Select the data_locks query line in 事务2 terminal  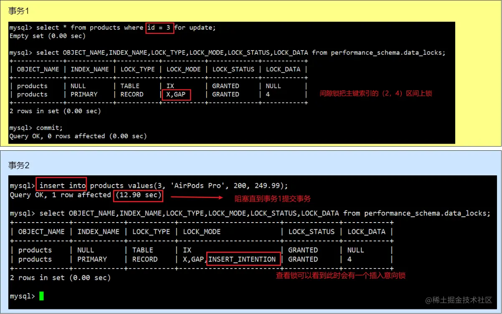[x=250, y=213]
